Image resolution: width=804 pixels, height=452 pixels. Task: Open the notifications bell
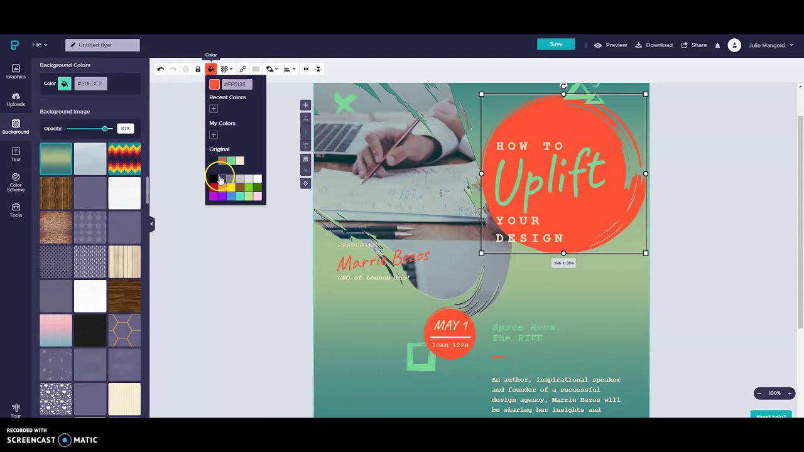pyautogui.click(x=717, y=45)
